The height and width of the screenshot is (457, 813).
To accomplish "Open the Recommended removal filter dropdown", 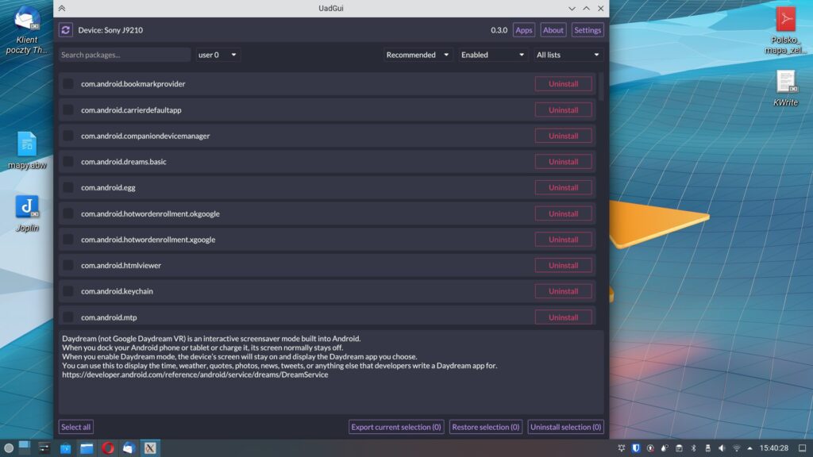I will click(418, 55).
